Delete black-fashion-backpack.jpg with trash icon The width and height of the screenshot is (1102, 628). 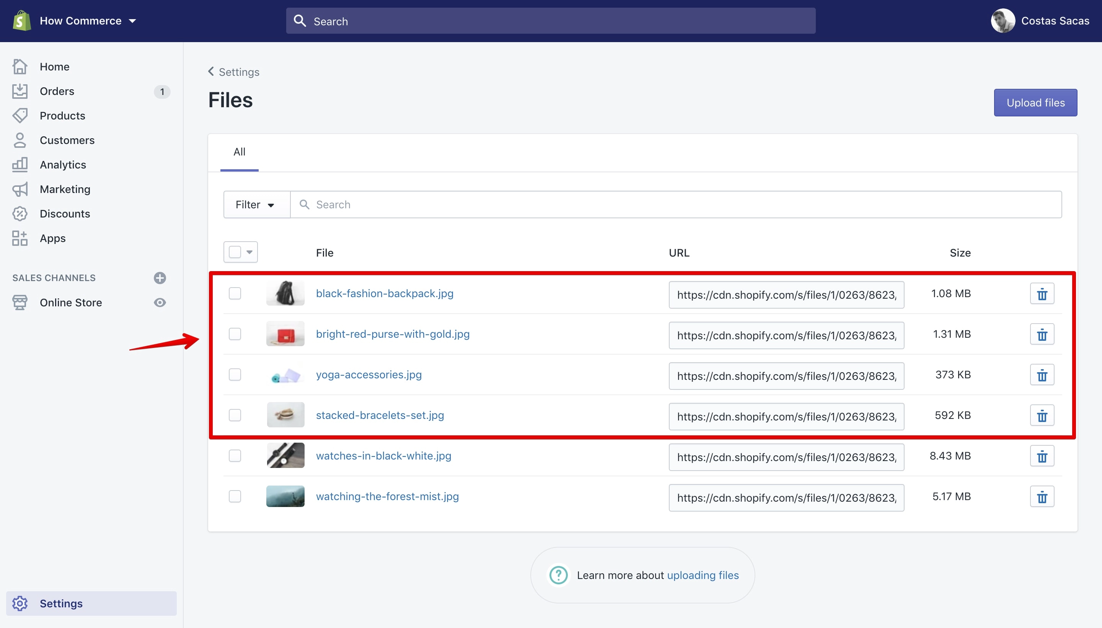pyautogui.click(x=1042, y=294)
